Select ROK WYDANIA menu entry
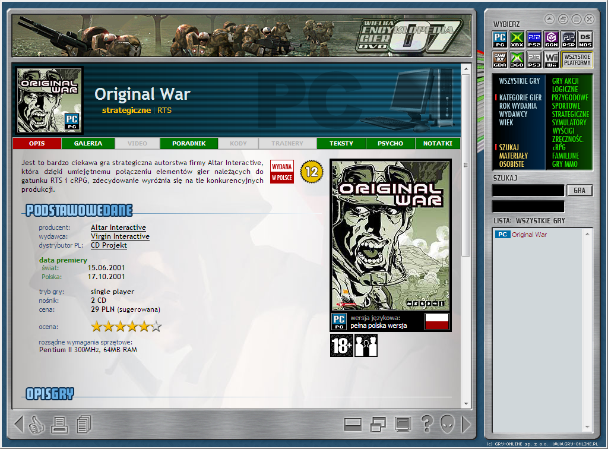 pos(518,106)
